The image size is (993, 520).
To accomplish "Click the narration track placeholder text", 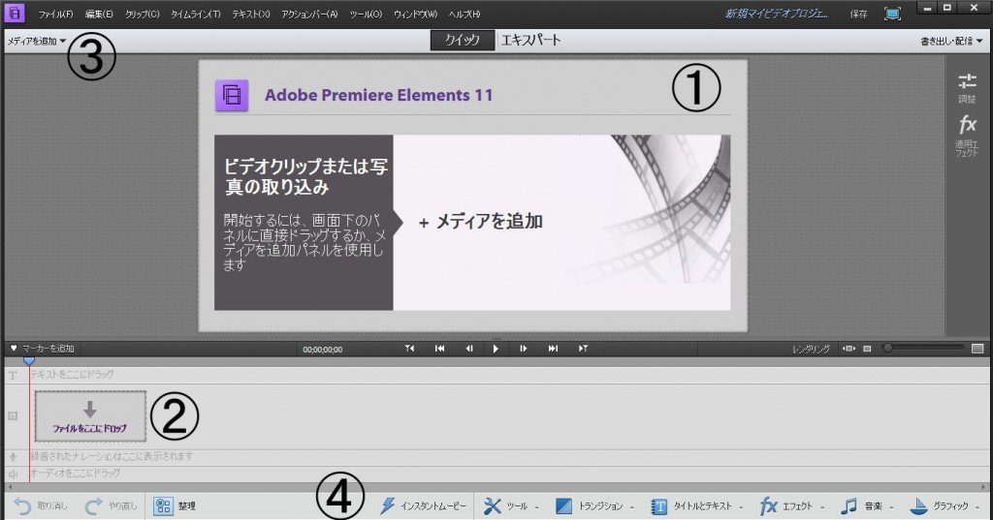I will point(112,456).
